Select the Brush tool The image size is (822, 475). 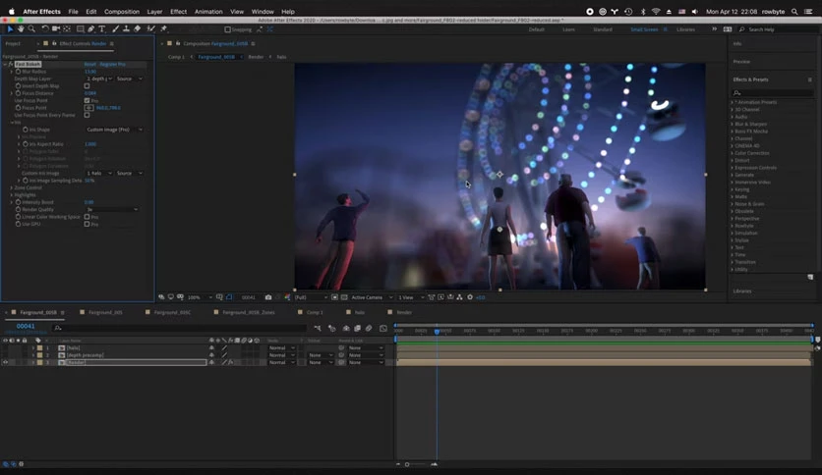pos(115,29)
